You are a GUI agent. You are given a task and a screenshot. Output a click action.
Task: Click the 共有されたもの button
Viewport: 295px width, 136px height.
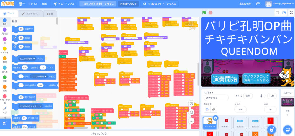click(128, 4)
